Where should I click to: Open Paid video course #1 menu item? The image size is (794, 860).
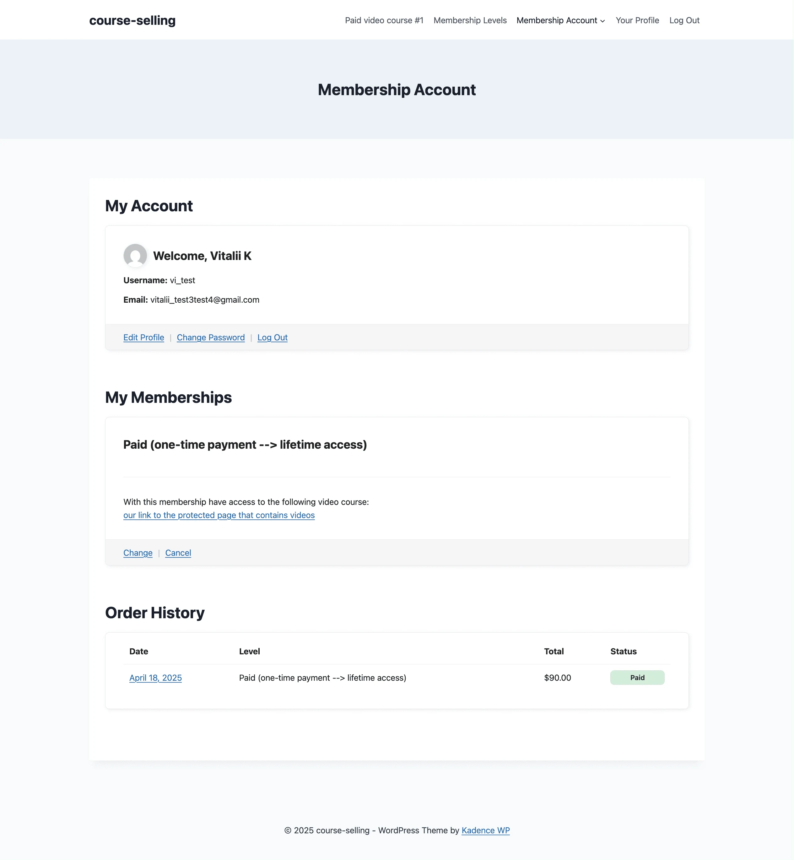click(x=384, y=20)
